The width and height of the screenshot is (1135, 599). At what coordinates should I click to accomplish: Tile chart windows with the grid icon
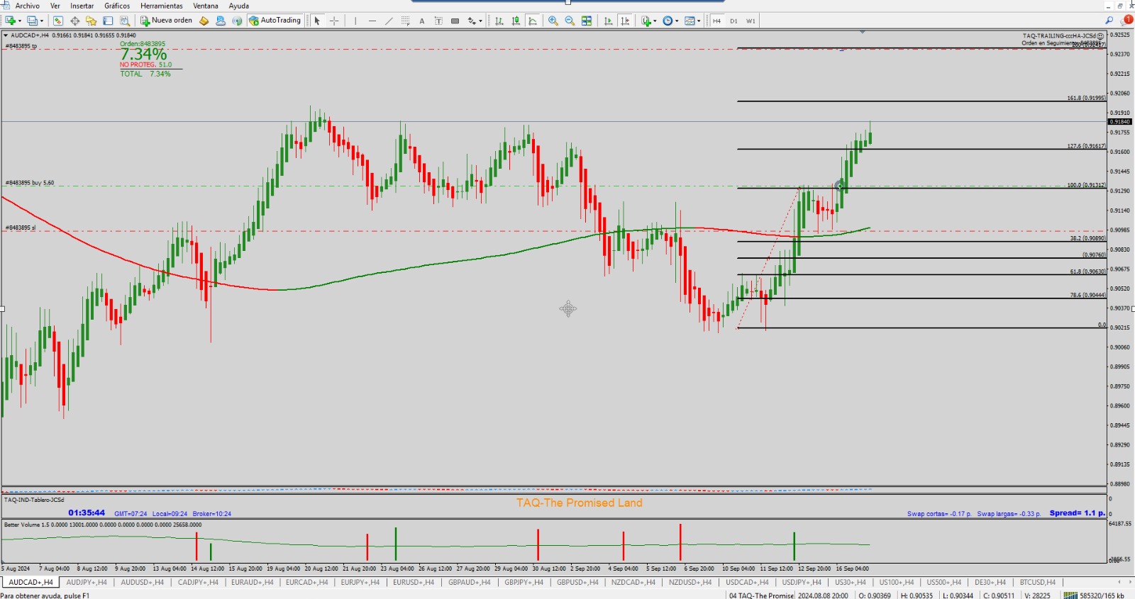pos(587,21)
